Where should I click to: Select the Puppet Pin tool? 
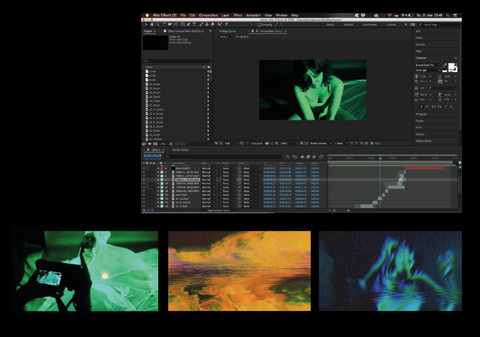tap(226, 24)
